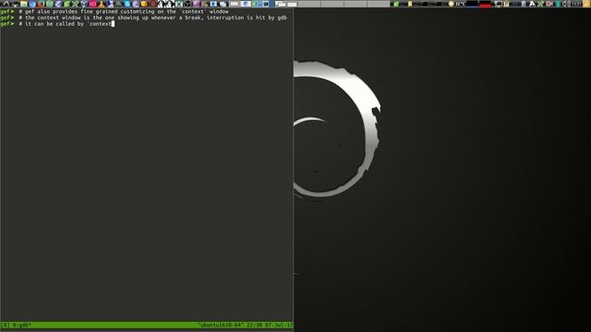The image size is (591, 332).
Task: Open the Firefox browser from top panel
Action: click(41, 4)
